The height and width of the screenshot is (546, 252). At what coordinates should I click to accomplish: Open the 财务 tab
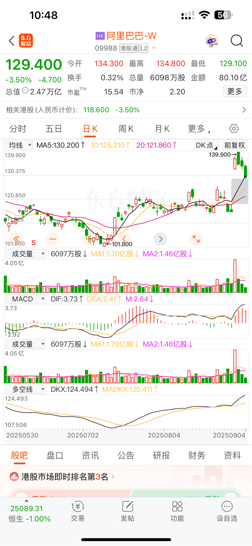pos(197,455)
